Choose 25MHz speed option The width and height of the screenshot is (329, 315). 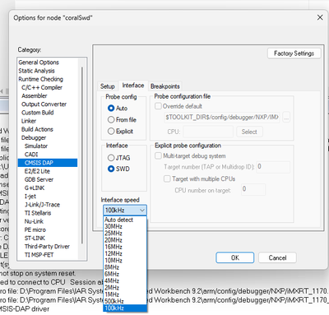(x=125, y=234)
